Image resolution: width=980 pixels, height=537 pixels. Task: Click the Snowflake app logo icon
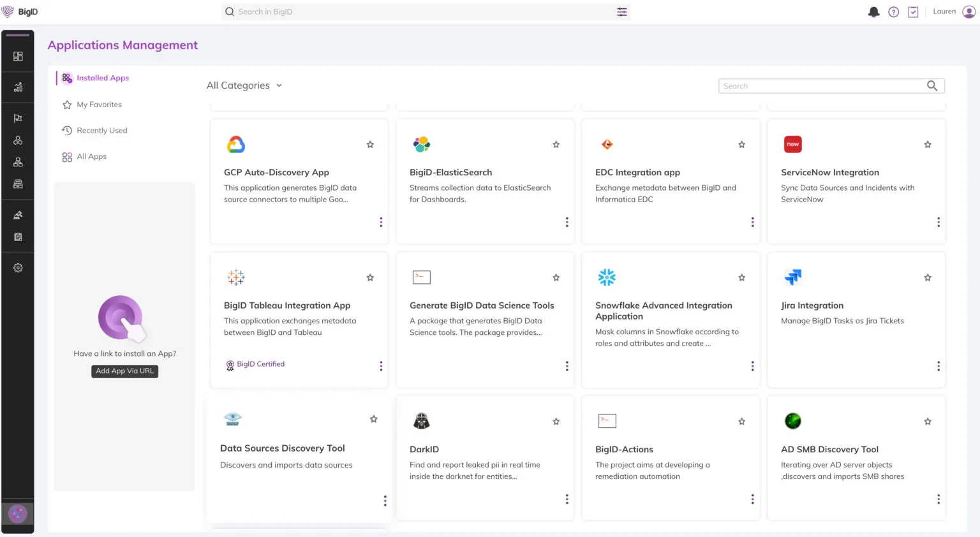[606, 277]
